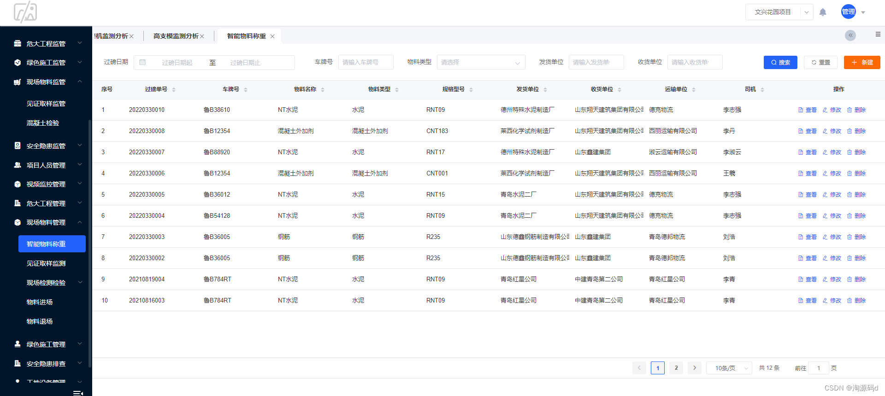The width and height of the screenshot is (885, 396).
Task: Sort by 物料名称 column
Action: click(x=323, y=90)
